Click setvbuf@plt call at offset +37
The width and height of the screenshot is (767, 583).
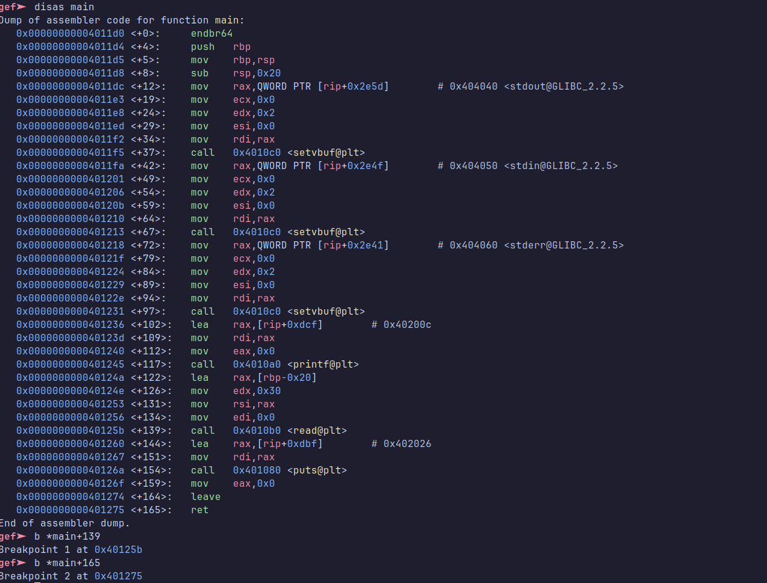(299, 152)
